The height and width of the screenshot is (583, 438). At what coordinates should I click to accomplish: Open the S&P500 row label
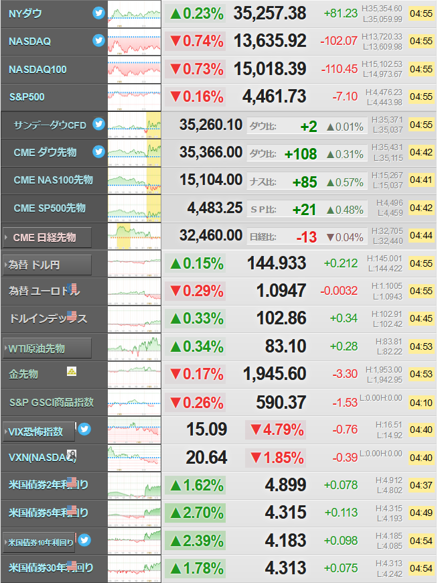[x=26, y=97]
